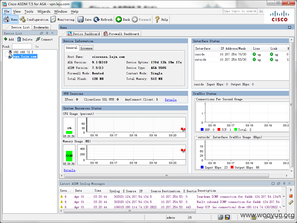Click the Find input field in Device List
Screen dimensions: 297x223
pos(22,47)
